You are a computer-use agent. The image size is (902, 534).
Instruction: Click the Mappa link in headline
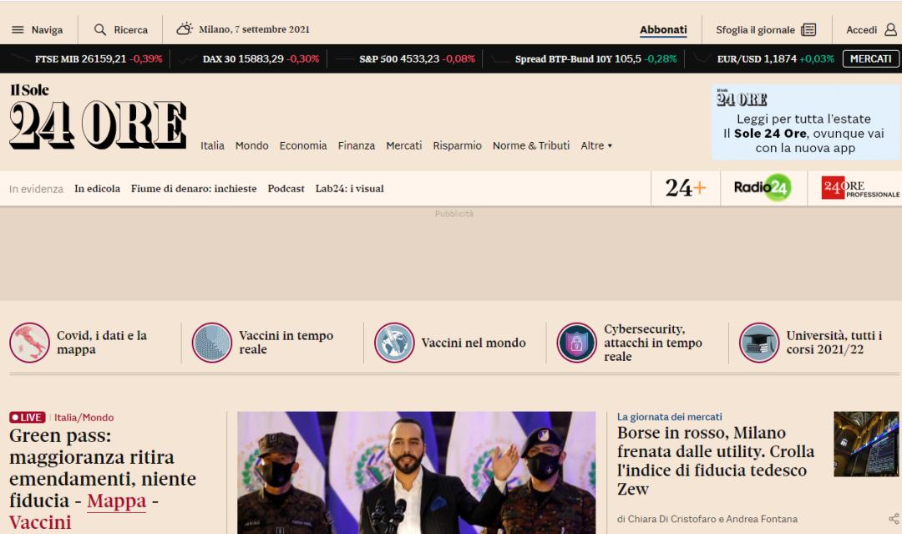pyautogui.click(x=117, y=501)
